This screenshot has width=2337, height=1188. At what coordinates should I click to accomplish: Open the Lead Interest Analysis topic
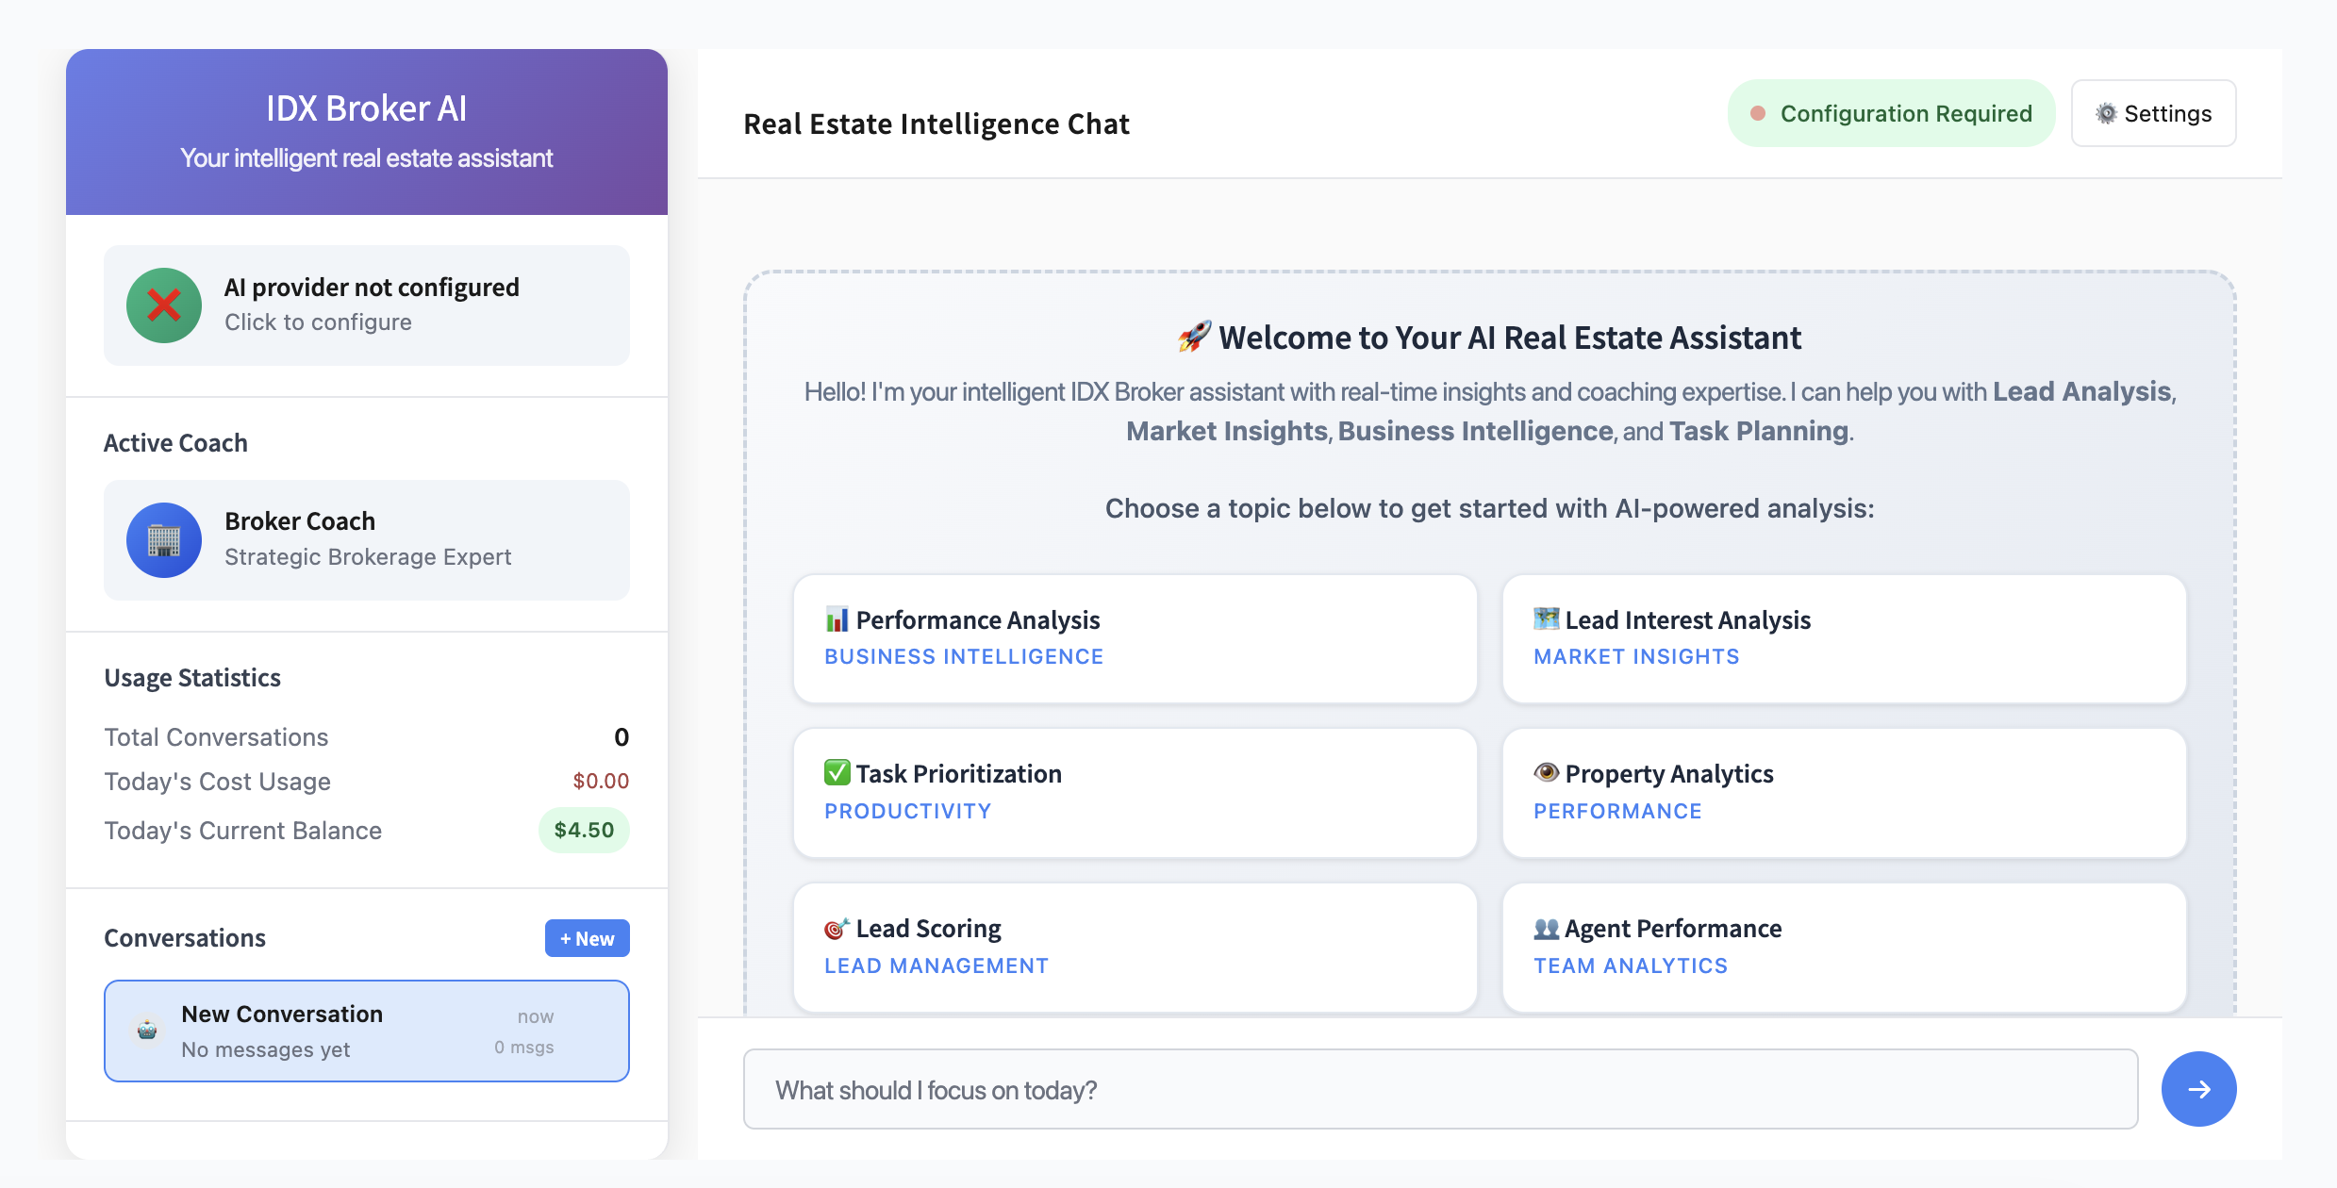coord(1844,638)
